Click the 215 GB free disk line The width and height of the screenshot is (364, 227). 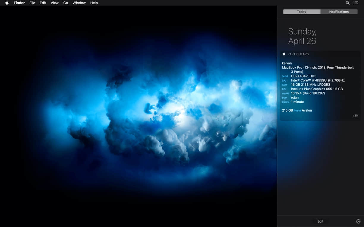[x=297, y=110]
